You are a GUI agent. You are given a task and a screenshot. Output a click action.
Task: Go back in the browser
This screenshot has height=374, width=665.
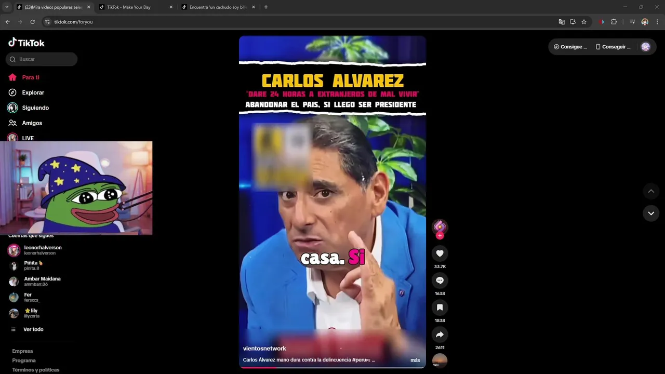click(7, 22)
